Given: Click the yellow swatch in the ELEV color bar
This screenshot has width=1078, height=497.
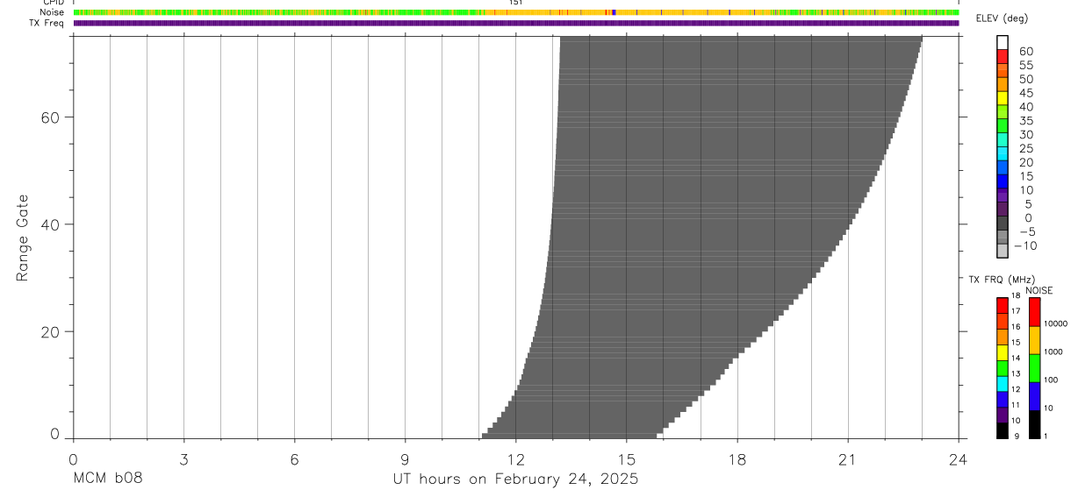Looking at the screenshot, I should point(1003,98).
